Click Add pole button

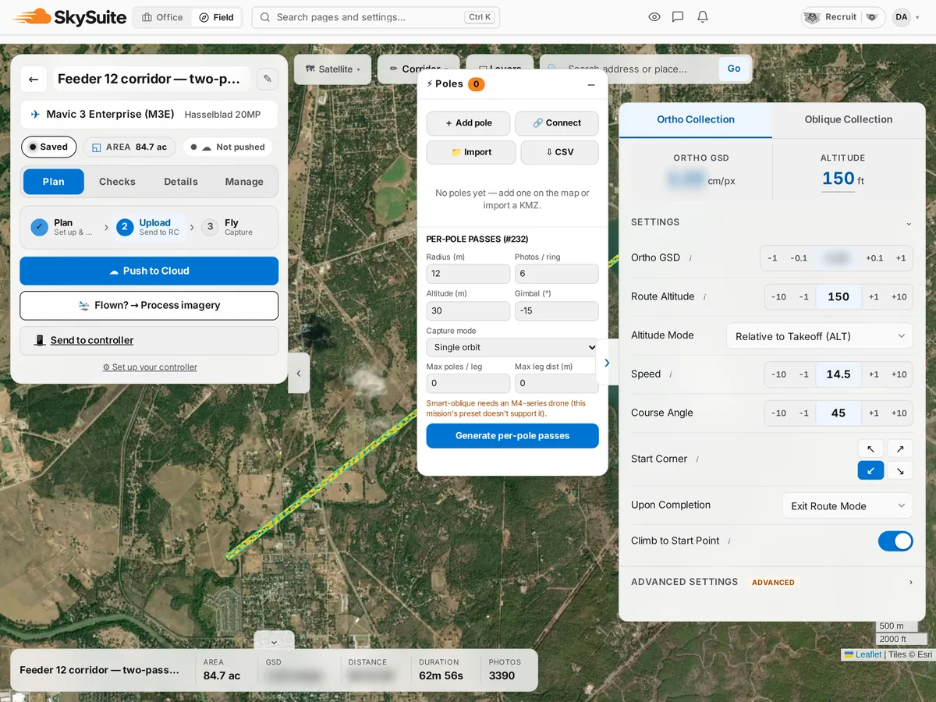(x=469, y=123)
